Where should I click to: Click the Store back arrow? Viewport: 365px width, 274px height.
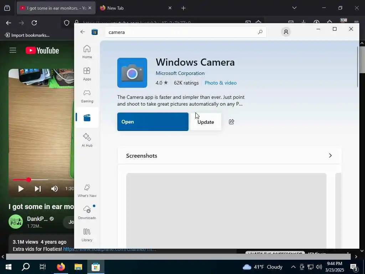pos(83,32)
